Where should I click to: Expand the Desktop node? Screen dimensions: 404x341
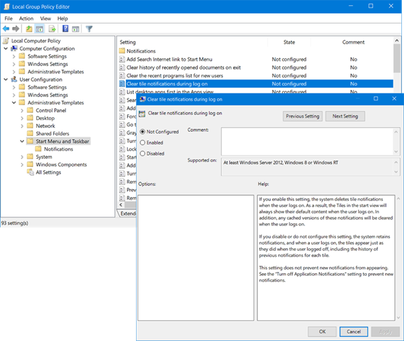tap(22, 118)
